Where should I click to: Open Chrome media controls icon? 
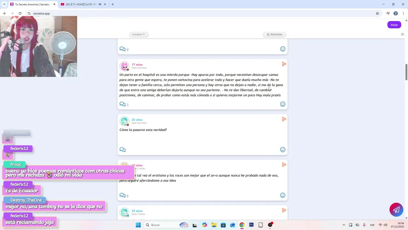[388, 13]
